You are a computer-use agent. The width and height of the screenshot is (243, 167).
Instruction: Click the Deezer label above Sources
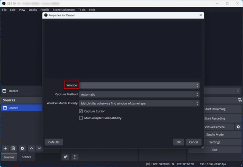tap(13, 91)
